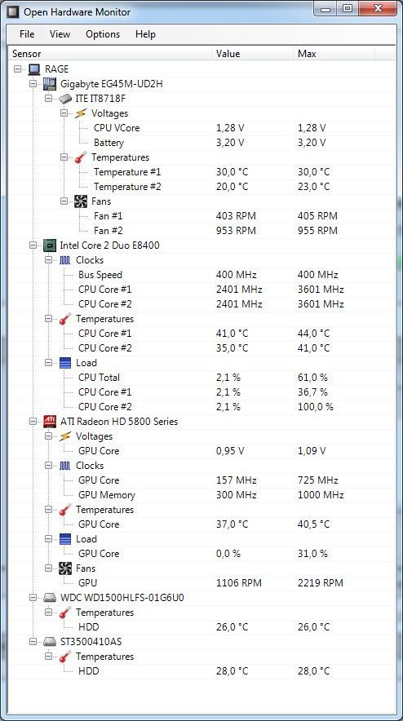403x721 pixels.
Task: Click the ST3500410AS hard drive icon
Action: coord(50,642)
